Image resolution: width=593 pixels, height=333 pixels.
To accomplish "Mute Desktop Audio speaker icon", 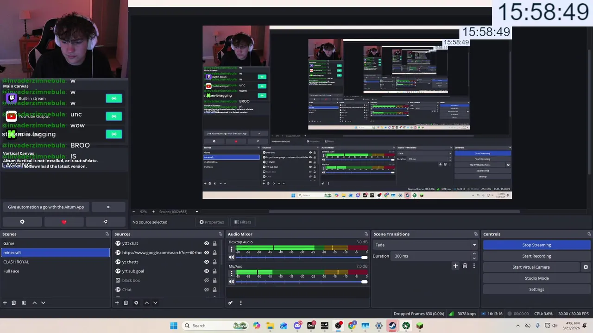I will click(x=232, y=258).
